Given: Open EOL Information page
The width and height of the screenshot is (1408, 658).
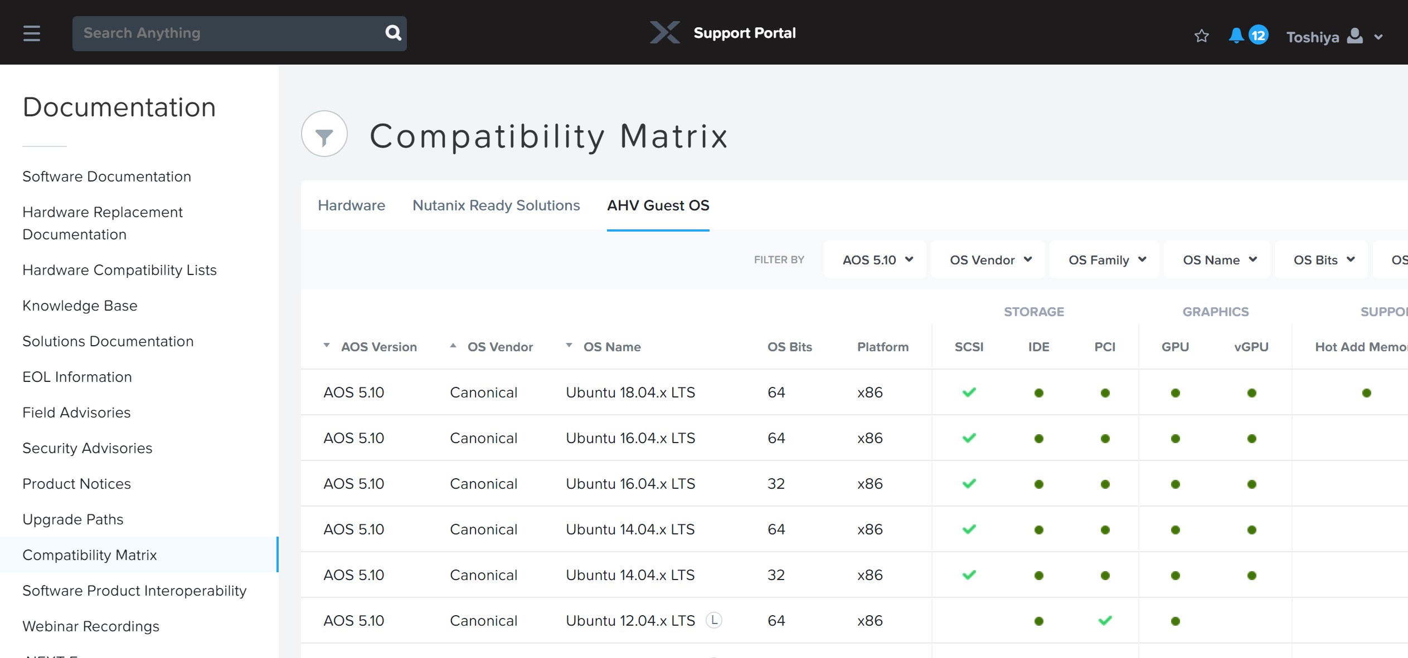Looking at the screenshot, I should 77,377.
